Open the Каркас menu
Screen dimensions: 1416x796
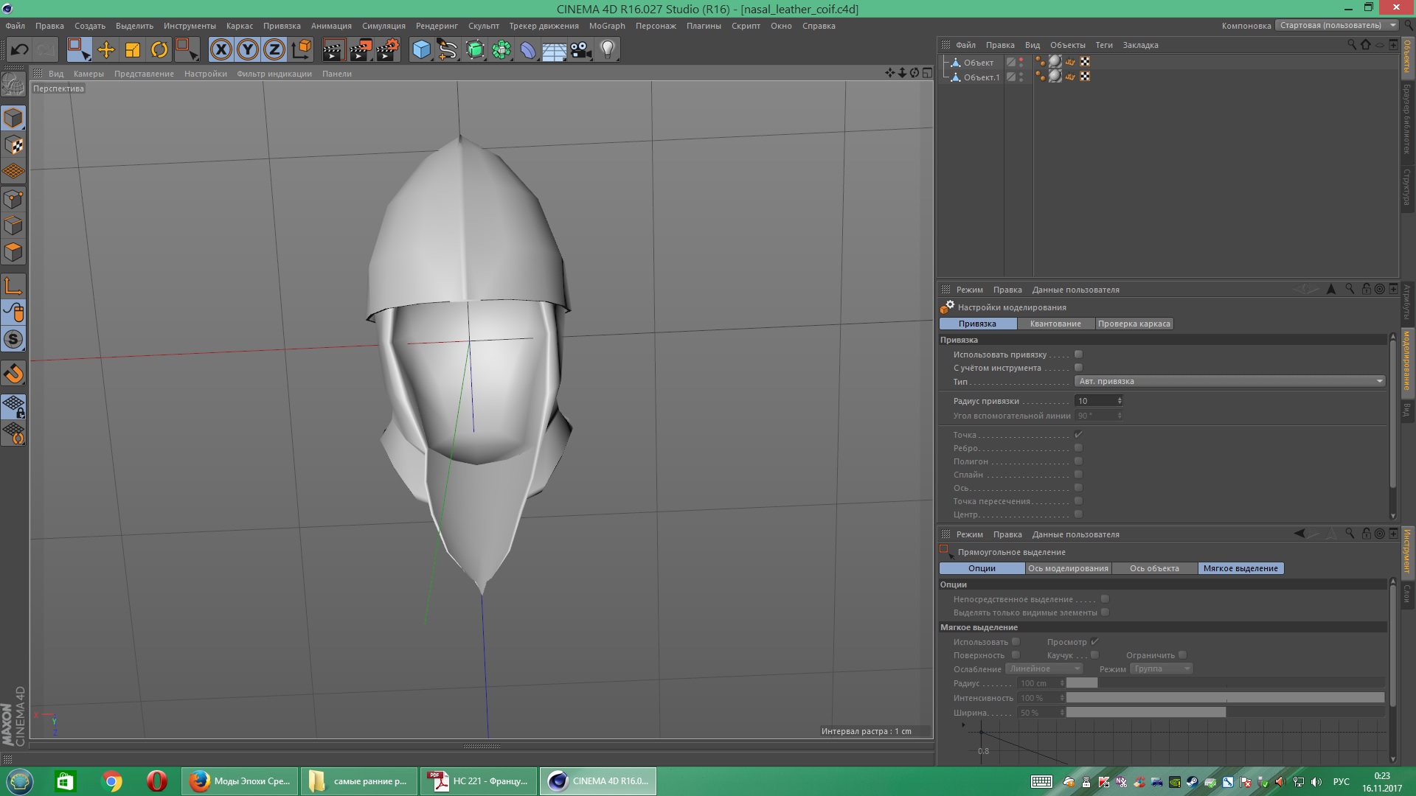240,26
